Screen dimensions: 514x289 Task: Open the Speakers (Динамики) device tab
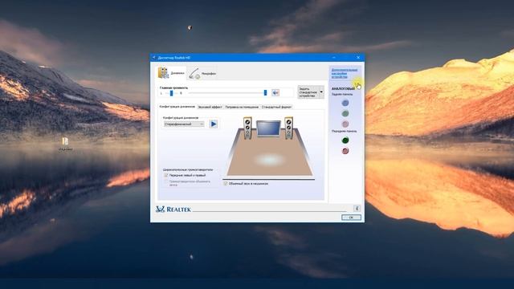point(171,73)
